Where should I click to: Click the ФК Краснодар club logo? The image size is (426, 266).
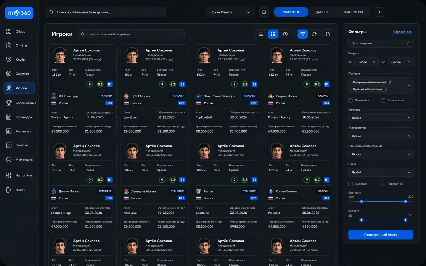point(54,96)
